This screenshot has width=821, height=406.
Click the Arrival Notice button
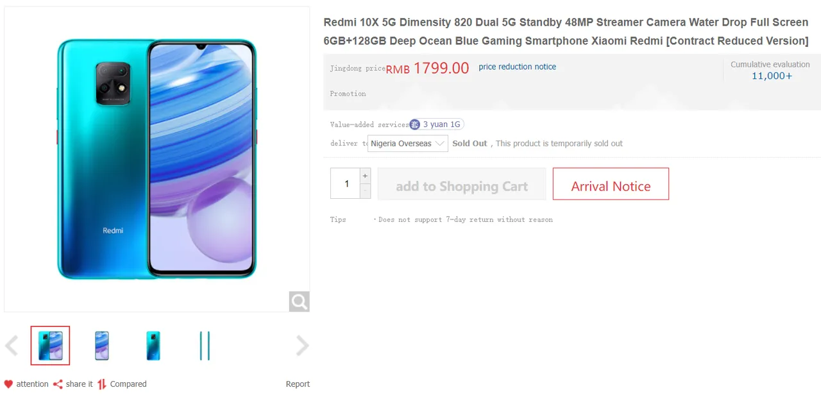coord(611,184)
